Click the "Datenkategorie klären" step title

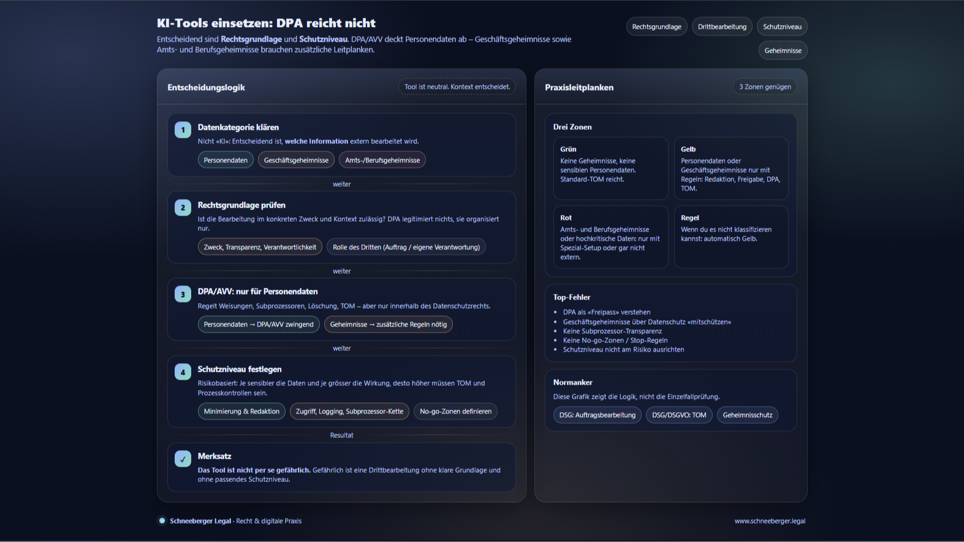(x=238, y=127)
